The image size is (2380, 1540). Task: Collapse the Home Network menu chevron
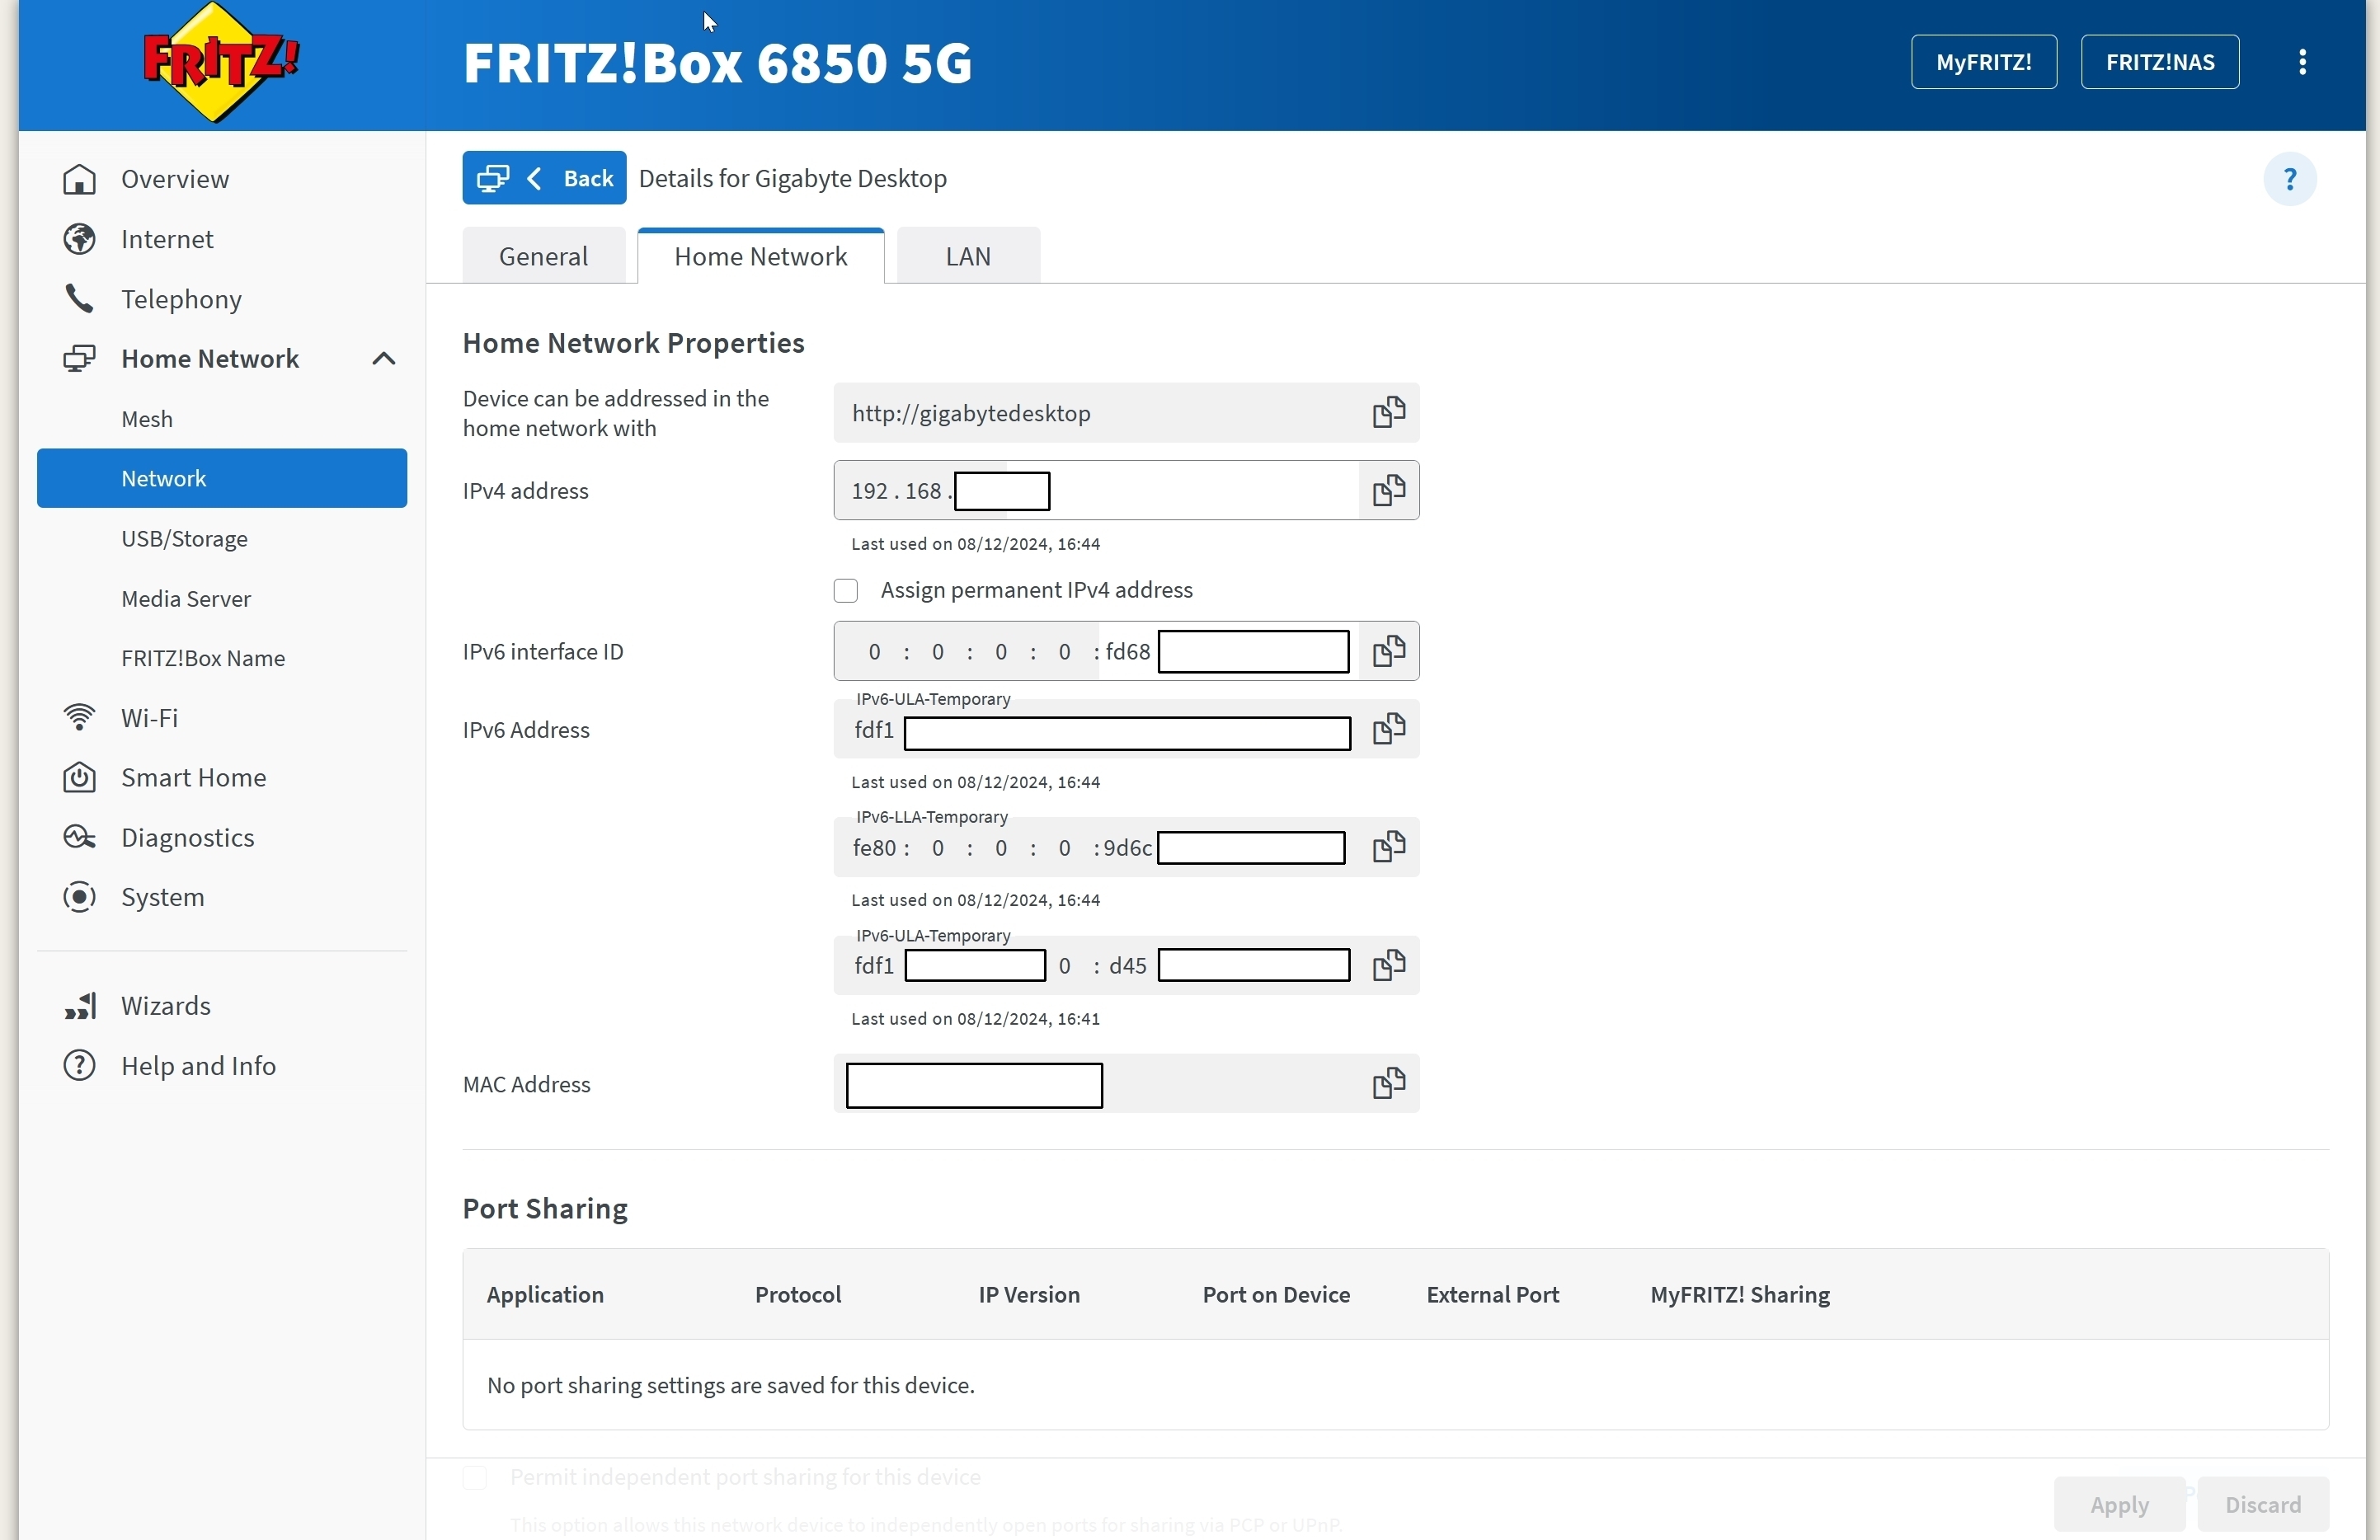pyautogui.click(x=384, y=359)
